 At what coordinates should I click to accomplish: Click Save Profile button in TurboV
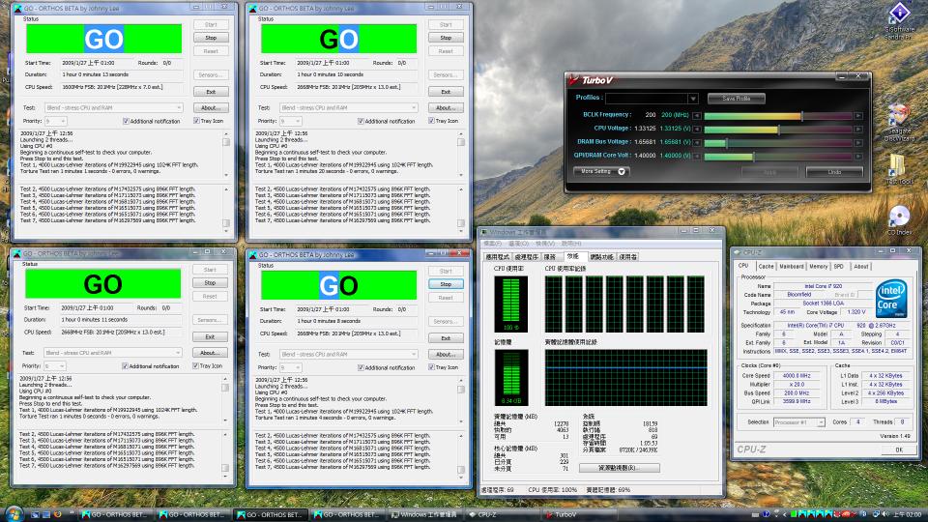[x=736, y=99]
